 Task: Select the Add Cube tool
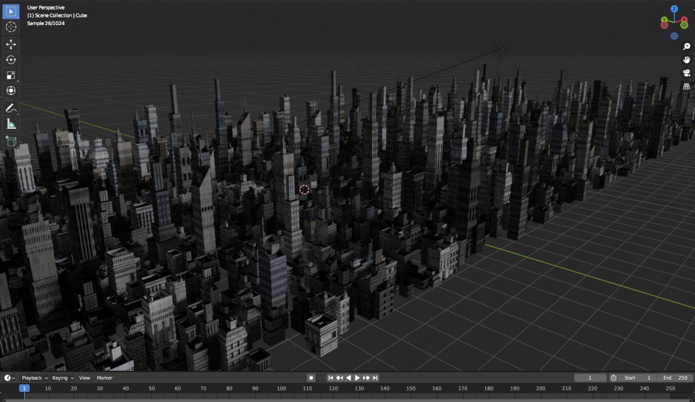tap(11, 141)
